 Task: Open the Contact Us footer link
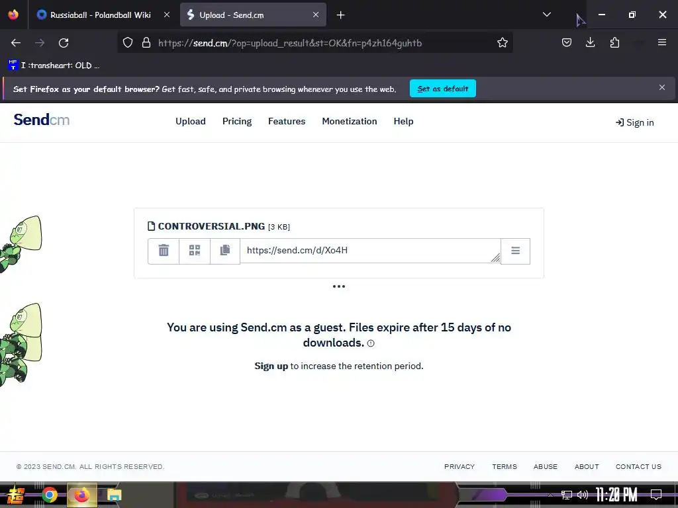coord(638,466)
